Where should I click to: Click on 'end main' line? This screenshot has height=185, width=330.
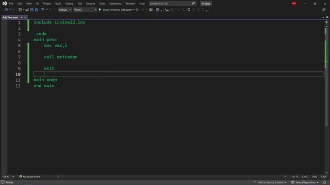pos(44,86)
